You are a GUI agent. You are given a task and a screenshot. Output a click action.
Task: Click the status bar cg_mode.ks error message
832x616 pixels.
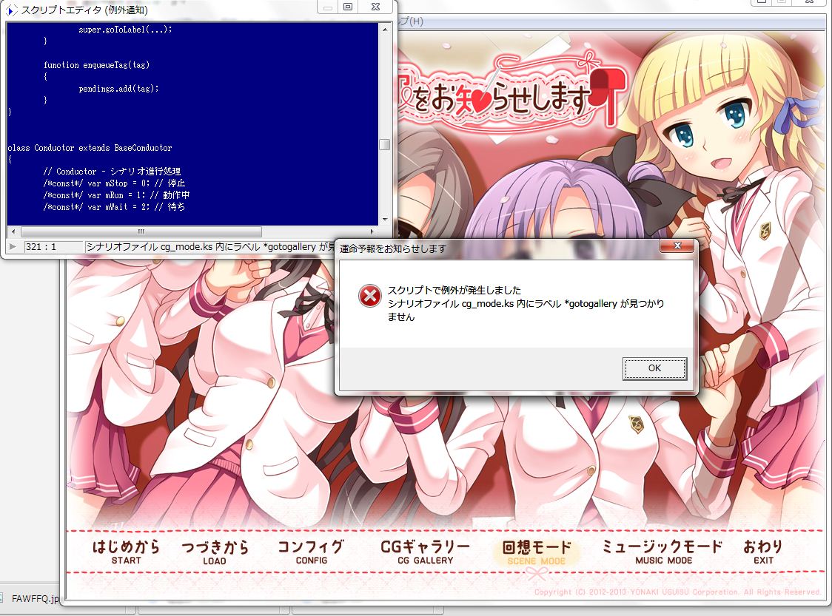click(x=210, y=246)
